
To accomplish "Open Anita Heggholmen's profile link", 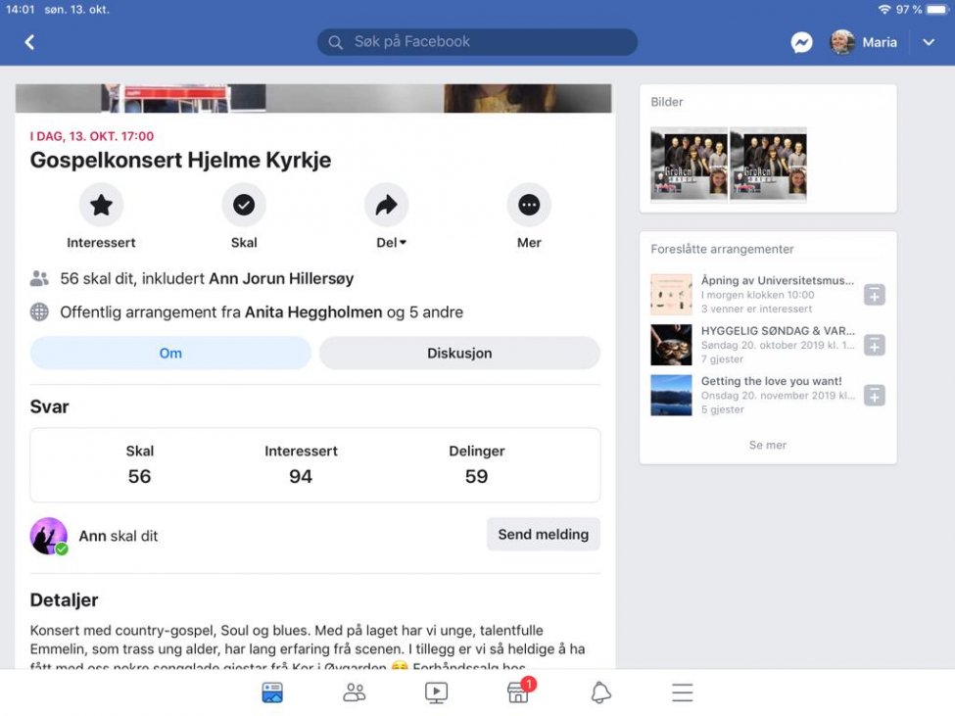I will (313, 312).
